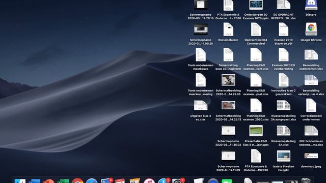
Task: Select Instructies A en C gesprekken document
Action: pyautogui.click(x=283, y=80)
